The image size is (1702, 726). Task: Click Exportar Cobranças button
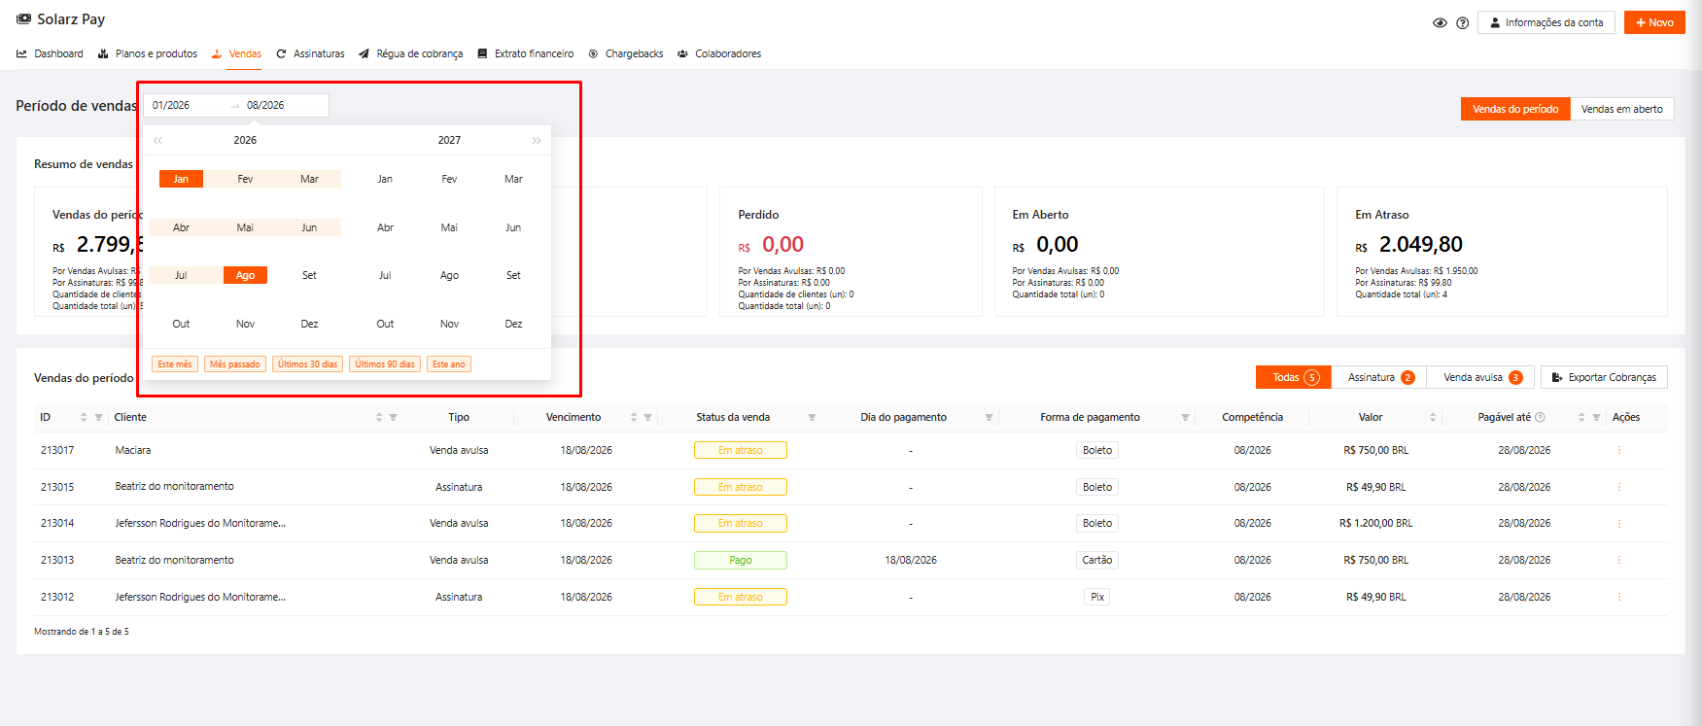(1604, 377)
